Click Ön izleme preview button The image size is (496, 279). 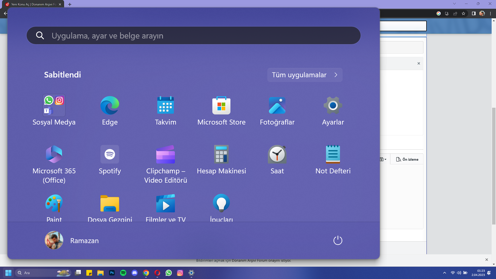pyautogui.click(x=407, y=159)
